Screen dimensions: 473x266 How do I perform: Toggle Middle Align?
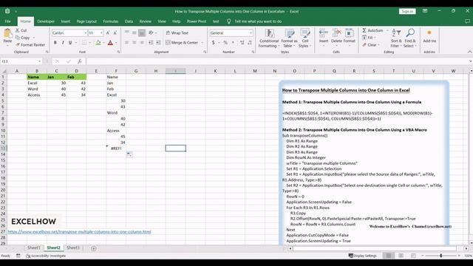tap(135, 33)
